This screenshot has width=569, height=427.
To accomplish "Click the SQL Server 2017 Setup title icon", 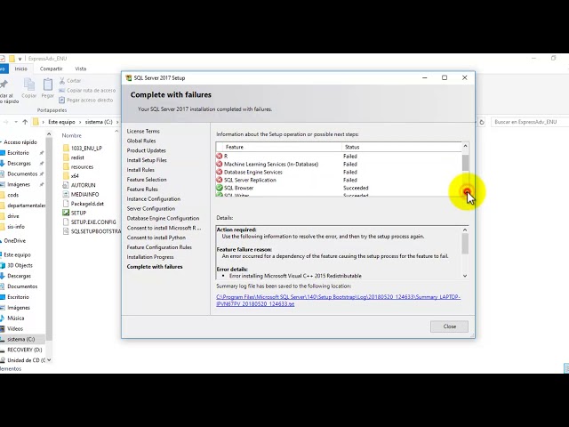I will pyautogui.click(x=128, y=78).
